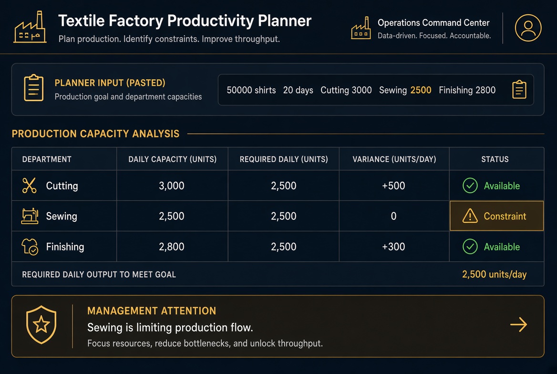
Task: Click the 0 variance for Sewing
Action: 393,216
